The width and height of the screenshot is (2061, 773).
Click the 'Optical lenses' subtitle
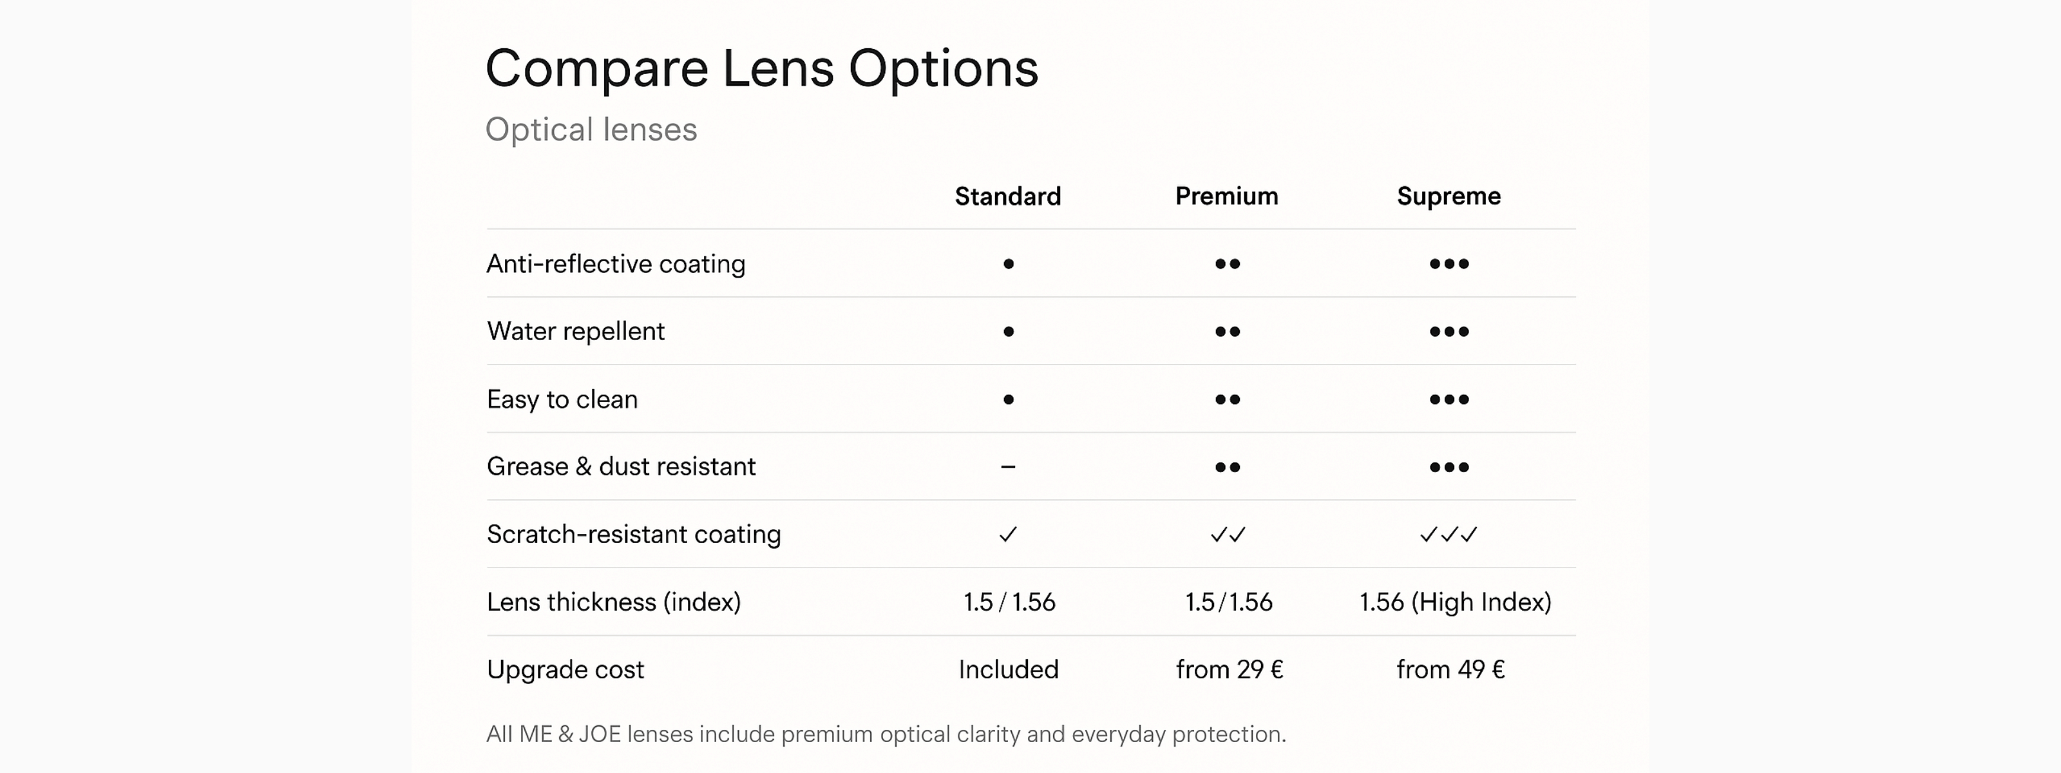[x=591, y=129]
